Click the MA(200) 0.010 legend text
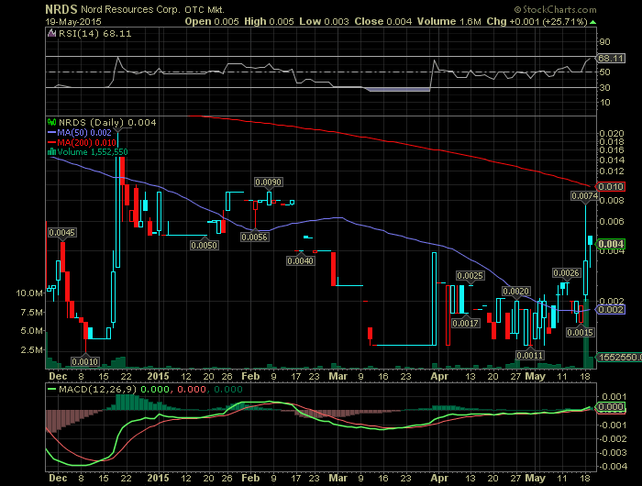The width and height of the screenshot is (642, 486). coord(86,142)
